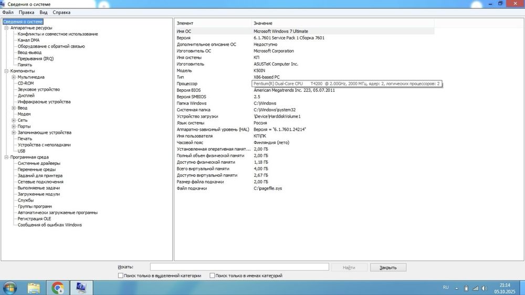Select Автоматически загружаемые программы item
The width and height of the screenshot is (525, 295).
58,213
